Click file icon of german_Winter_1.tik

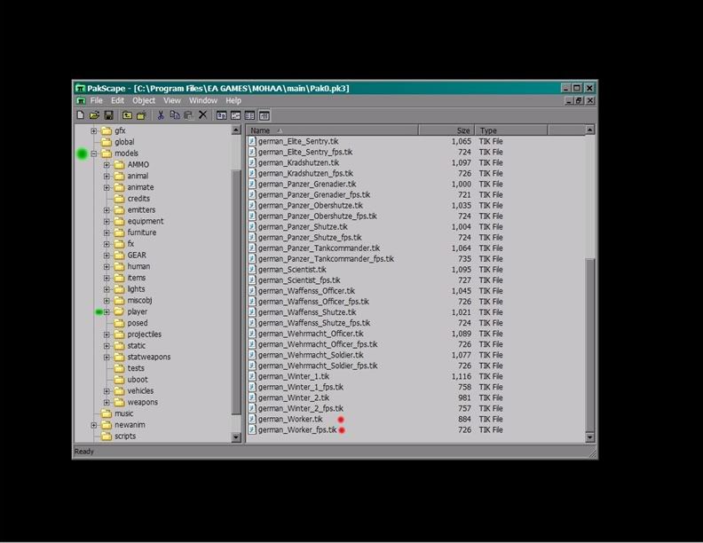[x=252, y=376]
